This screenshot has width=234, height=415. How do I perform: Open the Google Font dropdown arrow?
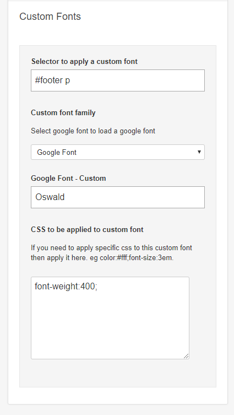(199, 152)
